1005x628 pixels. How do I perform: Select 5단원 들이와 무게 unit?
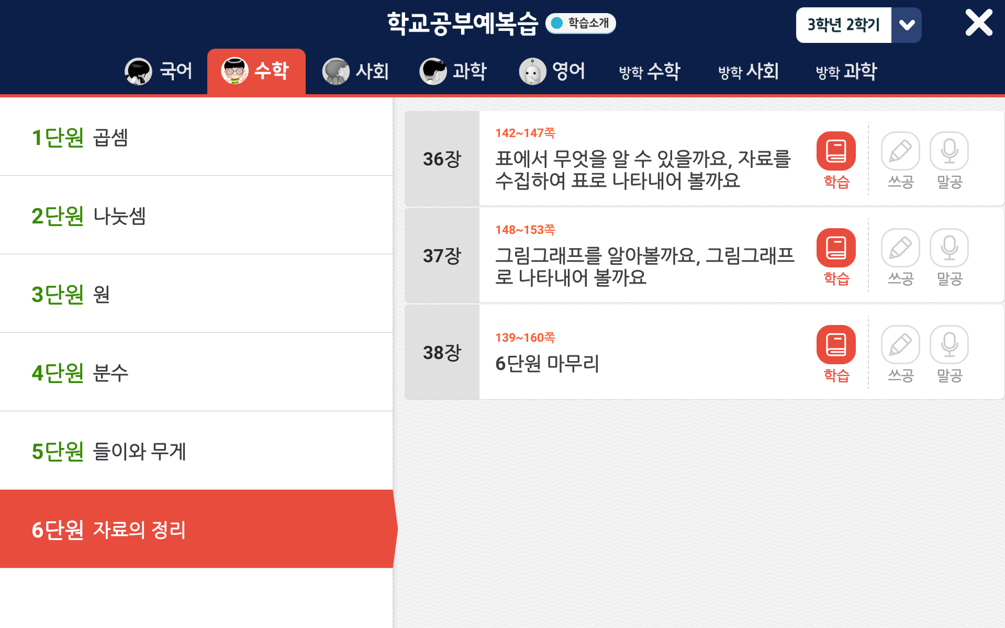pos(196,451)
